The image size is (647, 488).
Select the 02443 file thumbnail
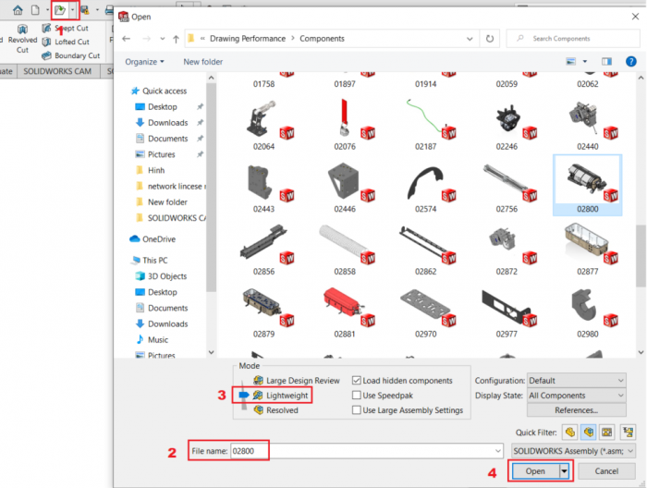264,188
